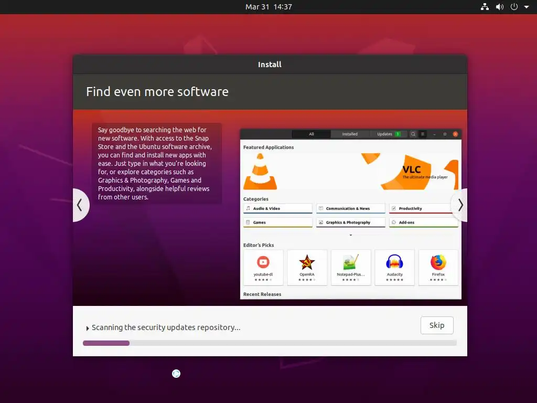Click the Add-ons category icon
Screen dimensions: 537x403
tap(394, 222)
